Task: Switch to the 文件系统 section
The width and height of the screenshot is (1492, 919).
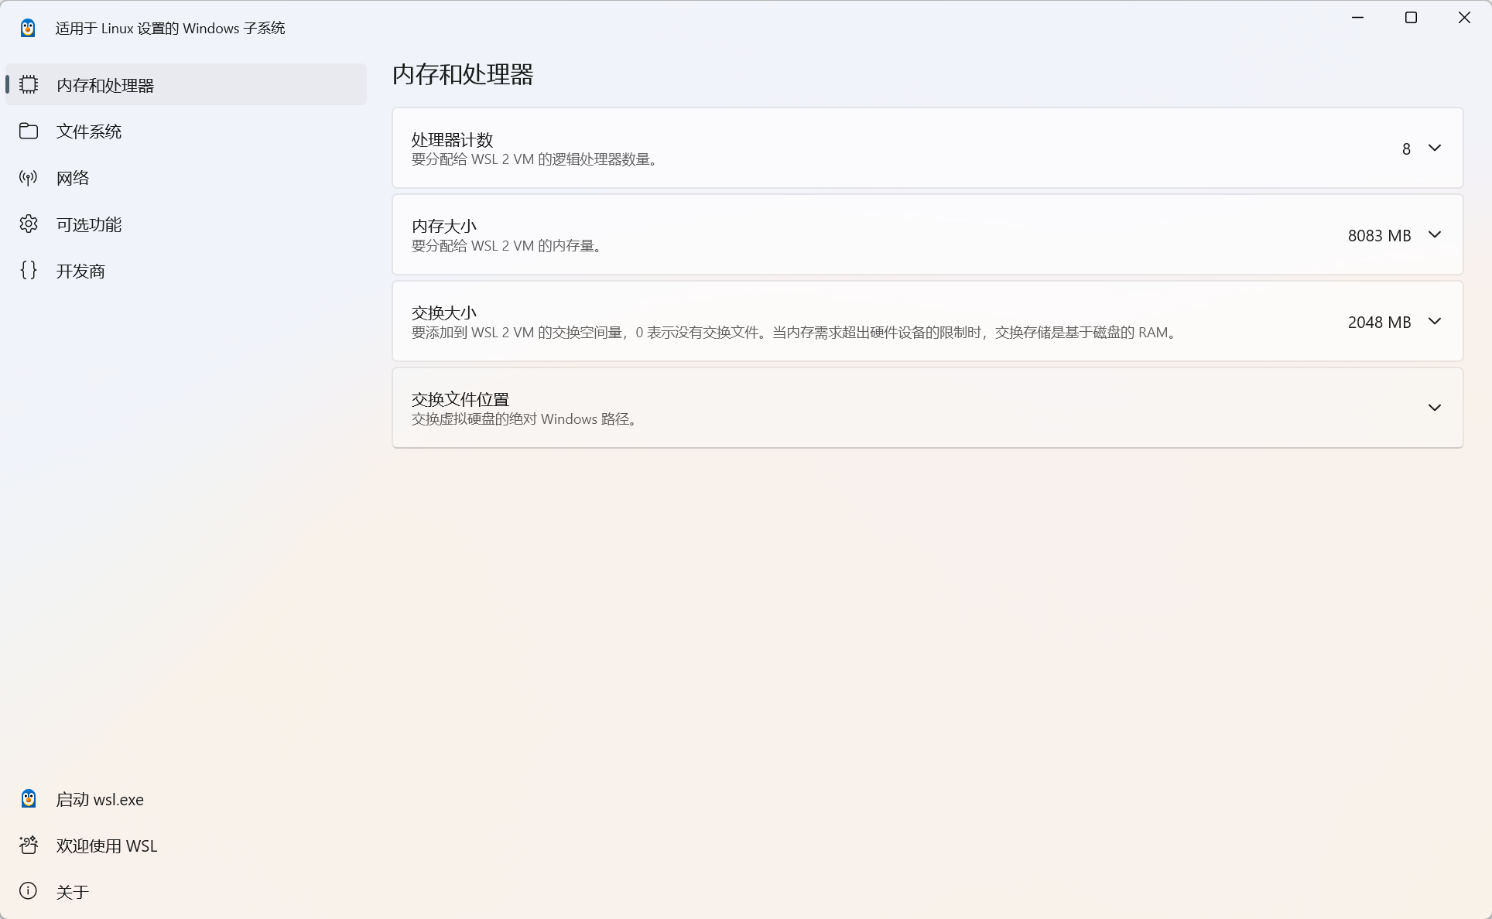Action: pos(88,131)
